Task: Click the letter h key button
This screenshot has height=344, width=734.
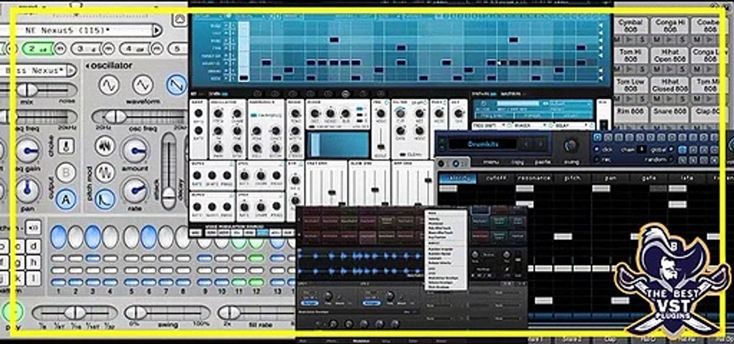Action: tap(33, 262)
